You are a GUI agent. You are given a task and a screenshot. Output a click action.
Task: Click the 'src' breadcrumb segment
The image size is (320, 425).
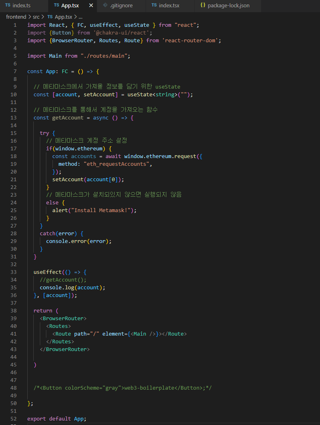pos(36,17)
